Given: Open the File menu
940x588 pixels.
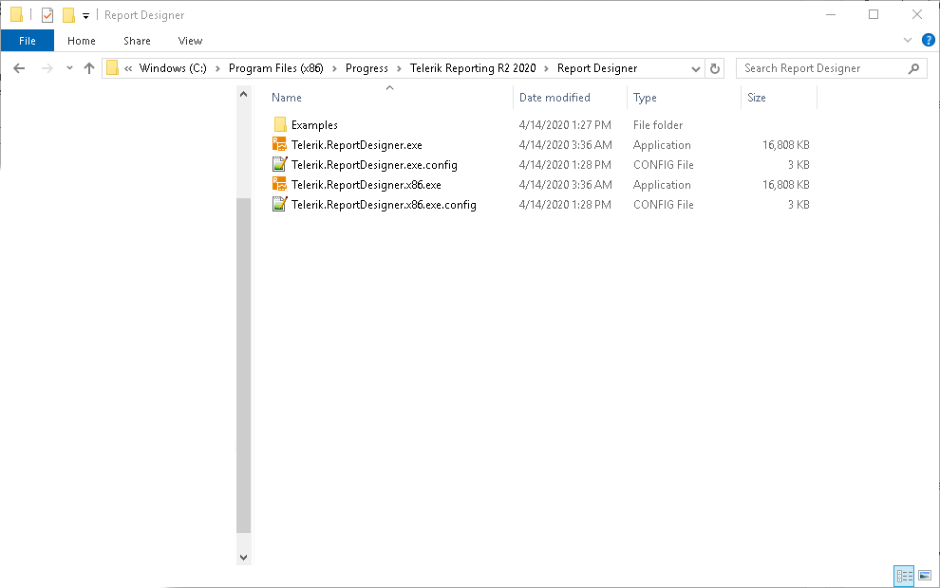Looking at the screenshot, I should pyautogui.click(x=28, y=41).
